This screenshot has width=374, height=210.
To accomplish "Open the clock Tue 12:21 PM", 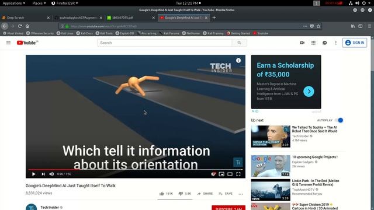I will point(188,3).
